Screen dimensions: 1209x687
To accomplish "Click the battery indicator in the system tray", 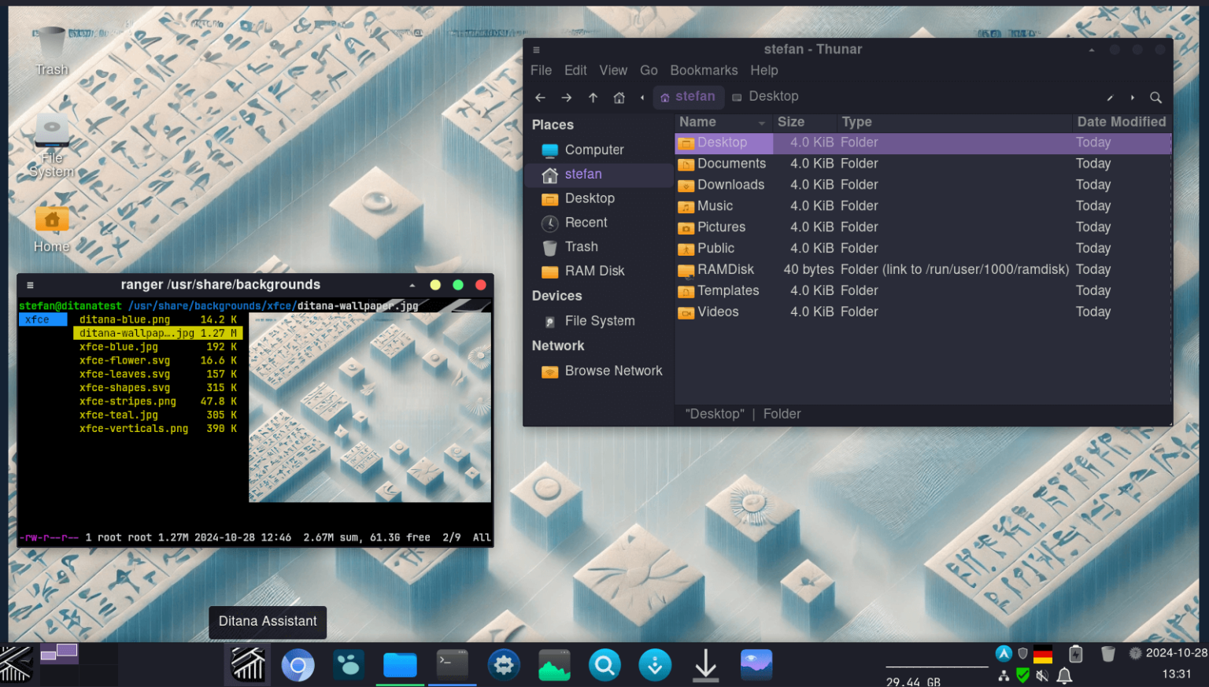I will tap(1075, 654).
